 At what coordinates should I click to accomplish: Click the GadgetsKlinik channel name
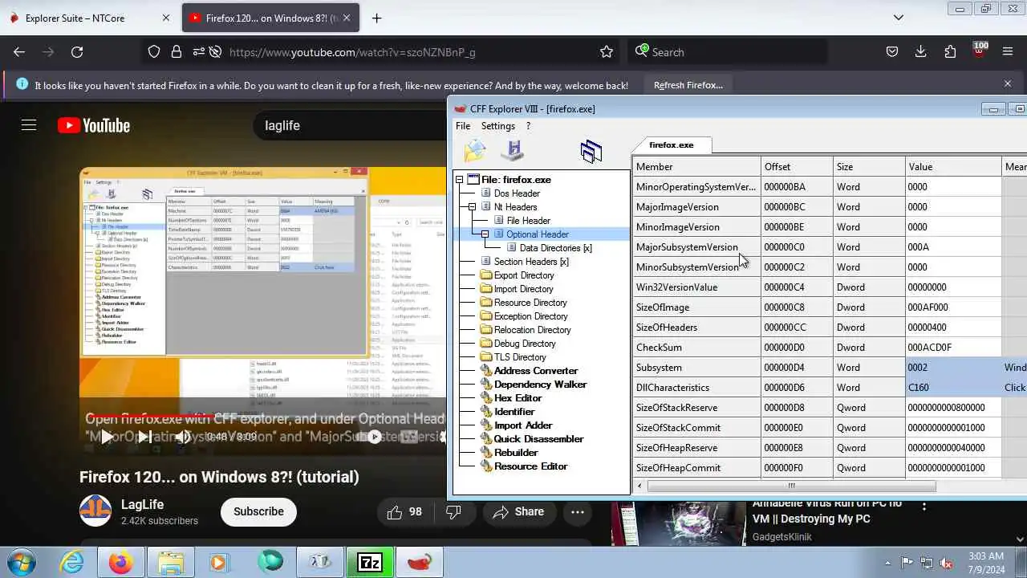point(782,537)
